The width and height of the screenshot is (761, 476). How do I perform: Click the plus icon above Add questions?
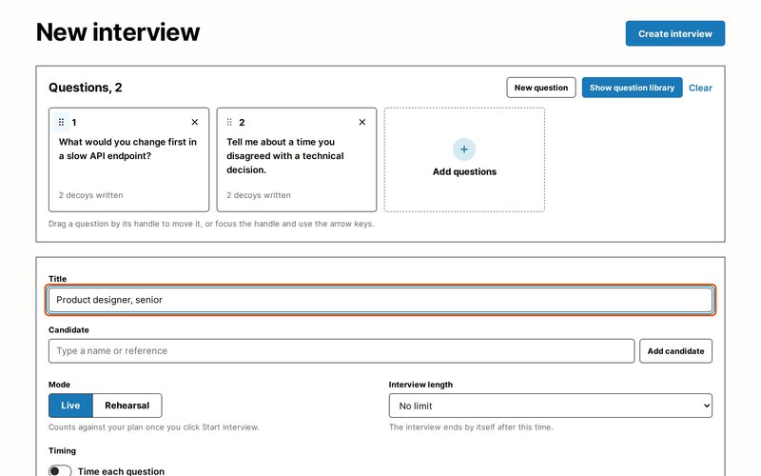[x=464, y=149]
